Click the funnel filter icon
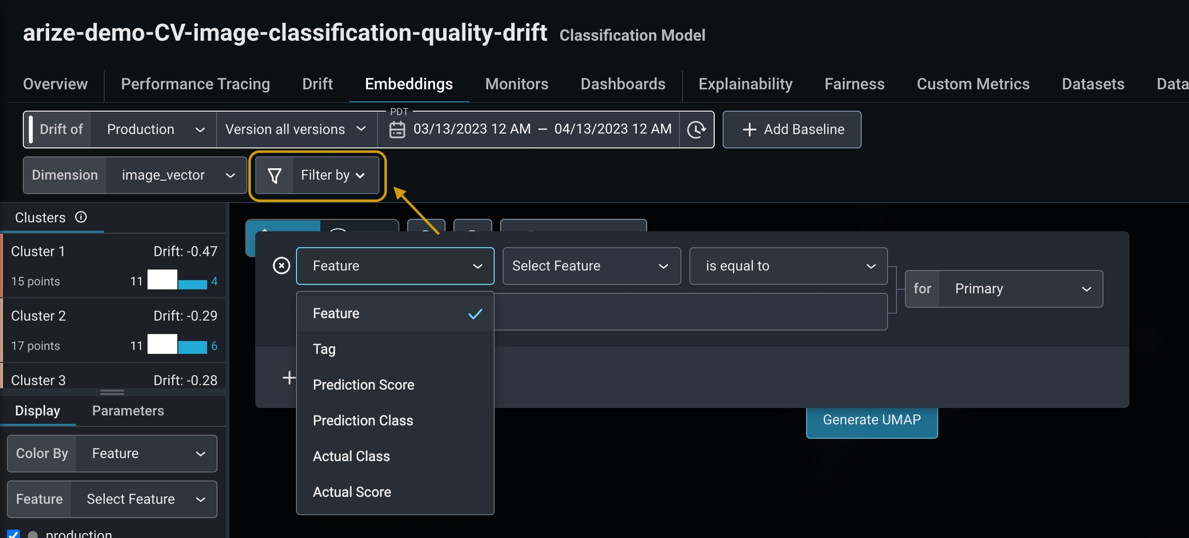 (x=275, y=176)
